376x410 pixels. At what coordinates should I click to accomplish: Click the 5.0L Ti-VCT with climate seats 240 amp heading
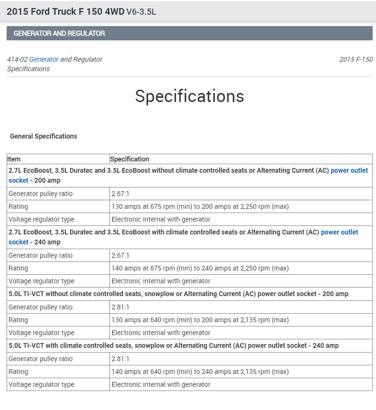click(x=173, y=345)
